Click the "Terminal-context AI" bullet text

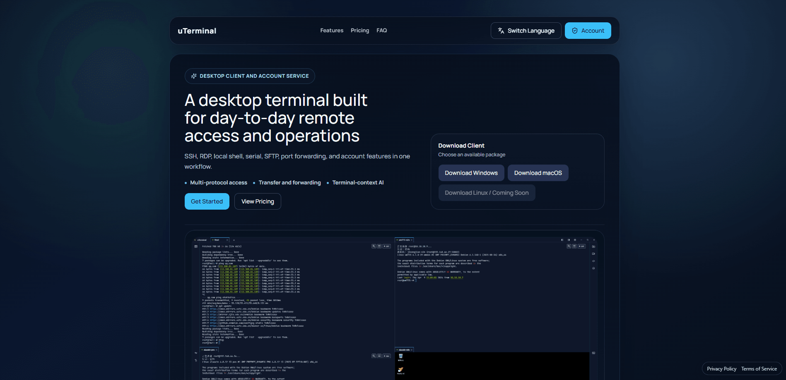[358, 183]
